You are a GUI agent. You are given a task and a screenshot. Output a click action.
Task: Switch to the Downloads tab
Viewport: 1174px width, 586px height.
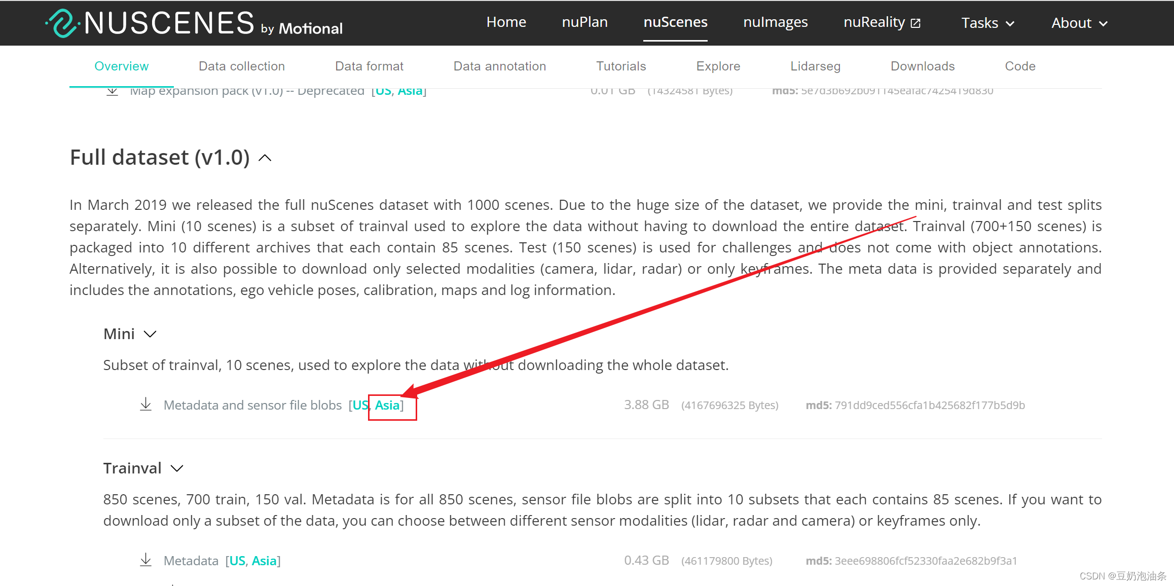(x=922, y=66)
